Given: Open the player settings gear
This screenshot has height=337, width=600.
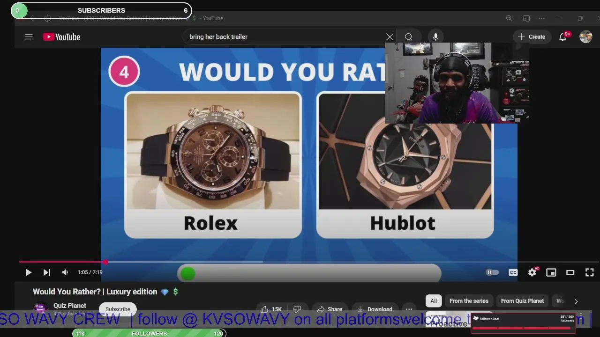Looking at the screenshot, I should 532,272.
